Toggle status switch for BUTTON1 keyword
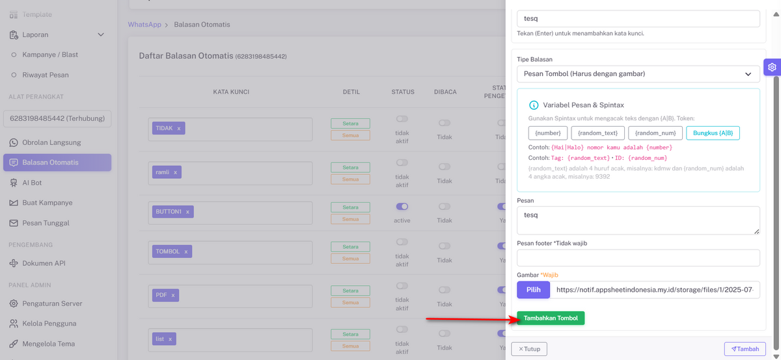Screen dimensions: 781x360 [402, 207]
